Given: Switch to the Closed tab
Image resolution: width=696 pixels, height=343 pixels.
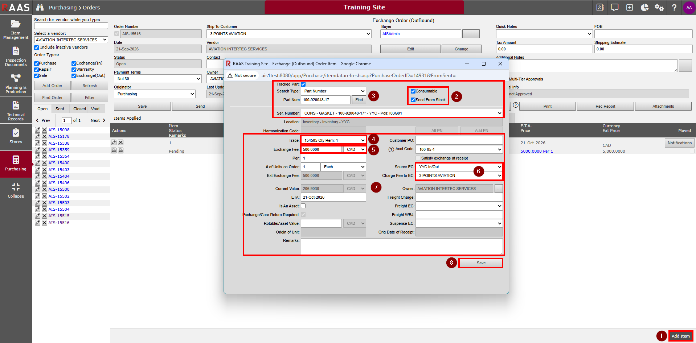Looking at the screenshot, I should (79, 109).
